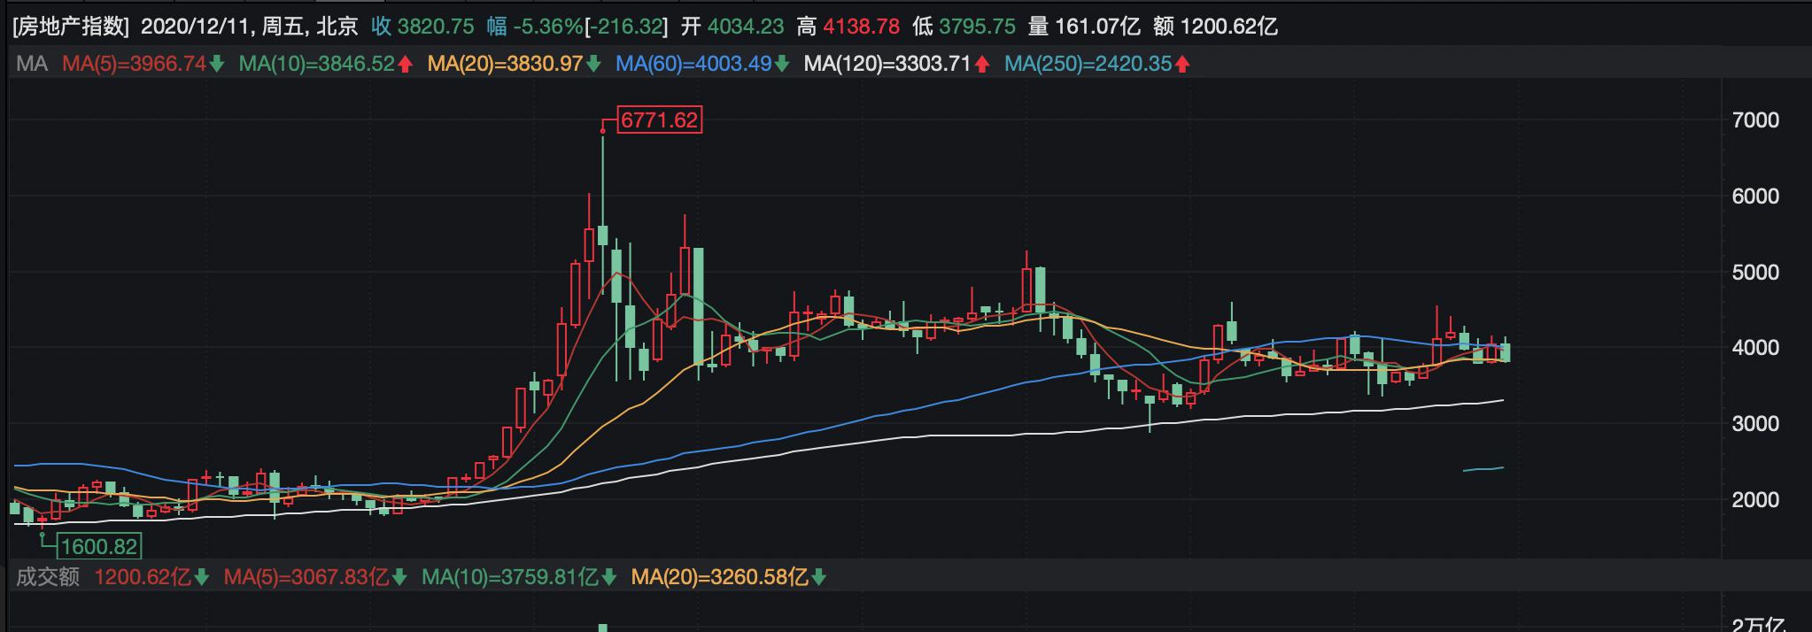Click the 房地产指数 index name label
Image resolution: width=1812 pixels, height=632 pixels.
pos(71,27)
